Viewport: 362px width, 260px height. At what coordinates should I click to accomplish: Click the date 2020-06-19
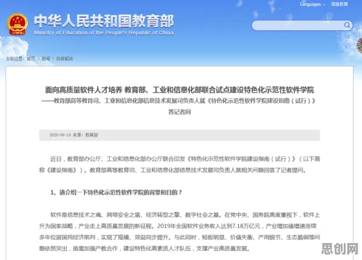coord(60,135)
